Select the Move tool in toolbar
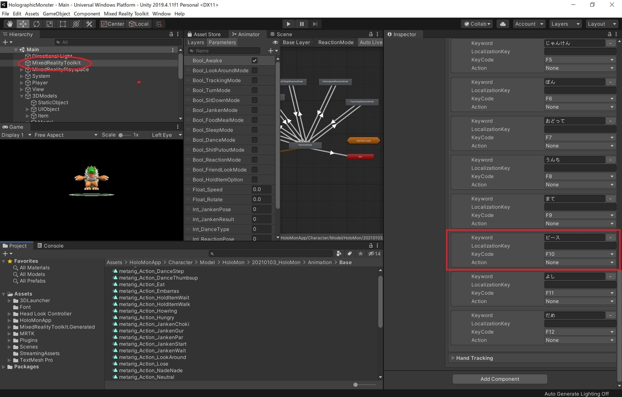 click(23, 24)
